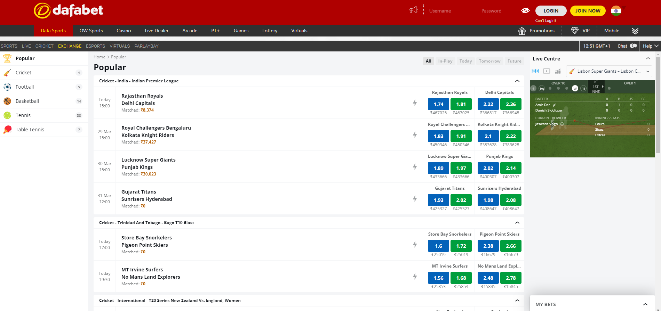This screenshot has height=311, width=661.
Task: Click the Promotions gift icon
Action: point(522,31)
